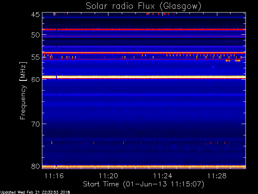
Task: Click the chart title 'Solar radio Flux (Glasgow)'
Action: (x=144, y=6)
